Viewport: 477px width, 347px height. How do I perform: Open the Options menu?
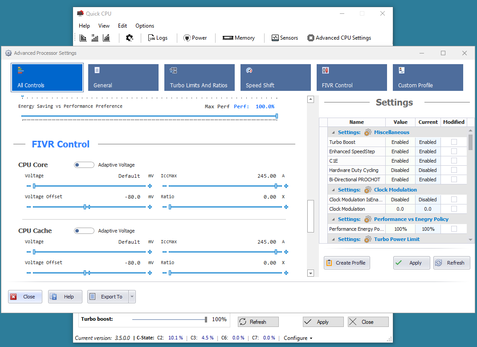click(x=145, y=26)
